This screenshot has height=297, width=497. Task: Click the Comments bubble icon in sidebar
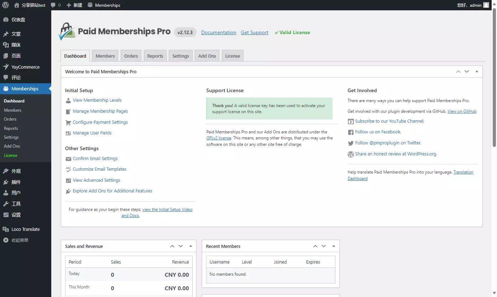pos(6,78)
